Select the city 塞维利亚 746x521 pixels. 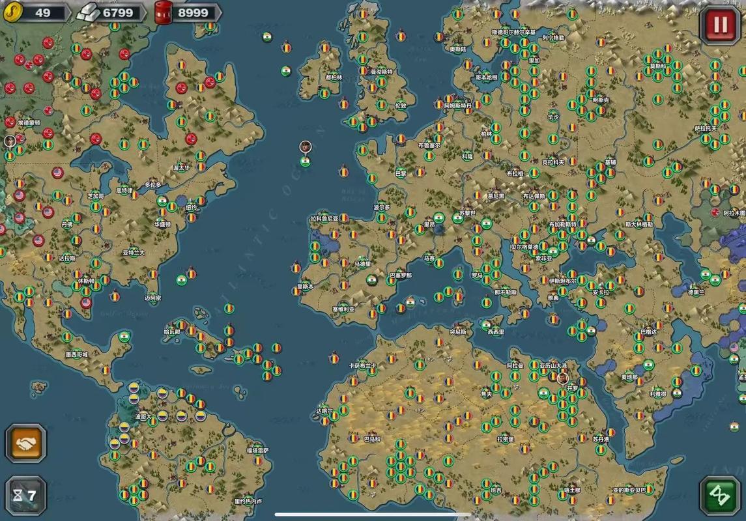343,309
